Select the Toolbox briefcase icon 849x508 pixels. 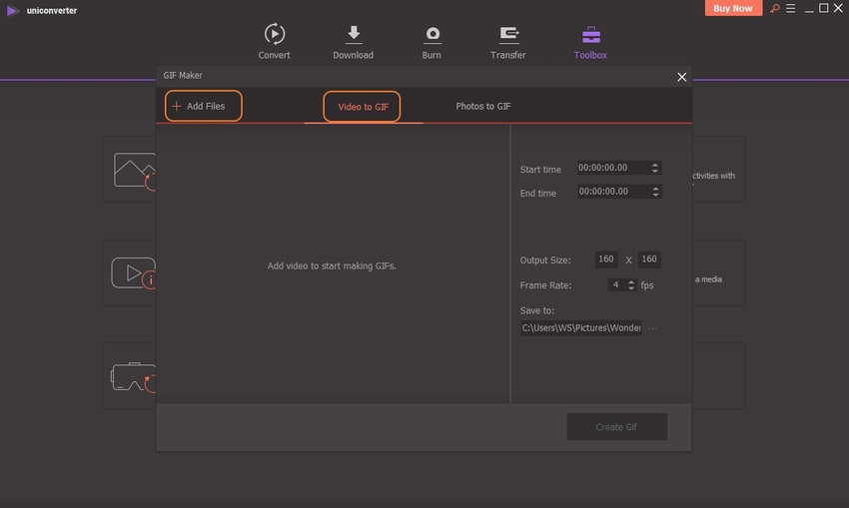590,34
